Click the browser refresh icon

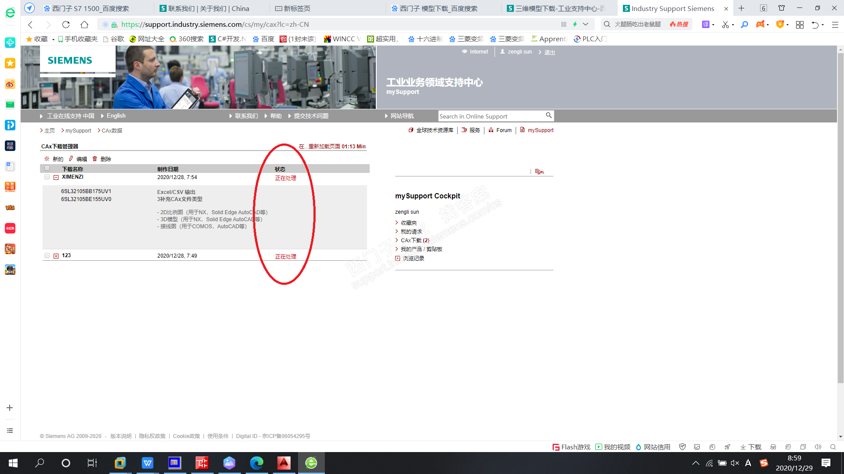(x=66, y=25)
